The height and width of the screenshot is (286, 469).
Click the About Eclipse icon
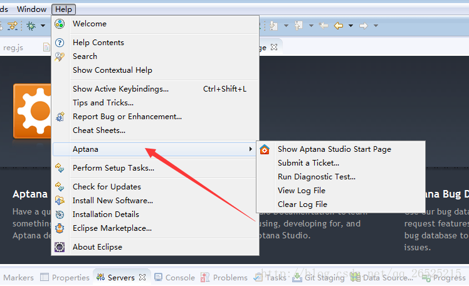point(60,247)
